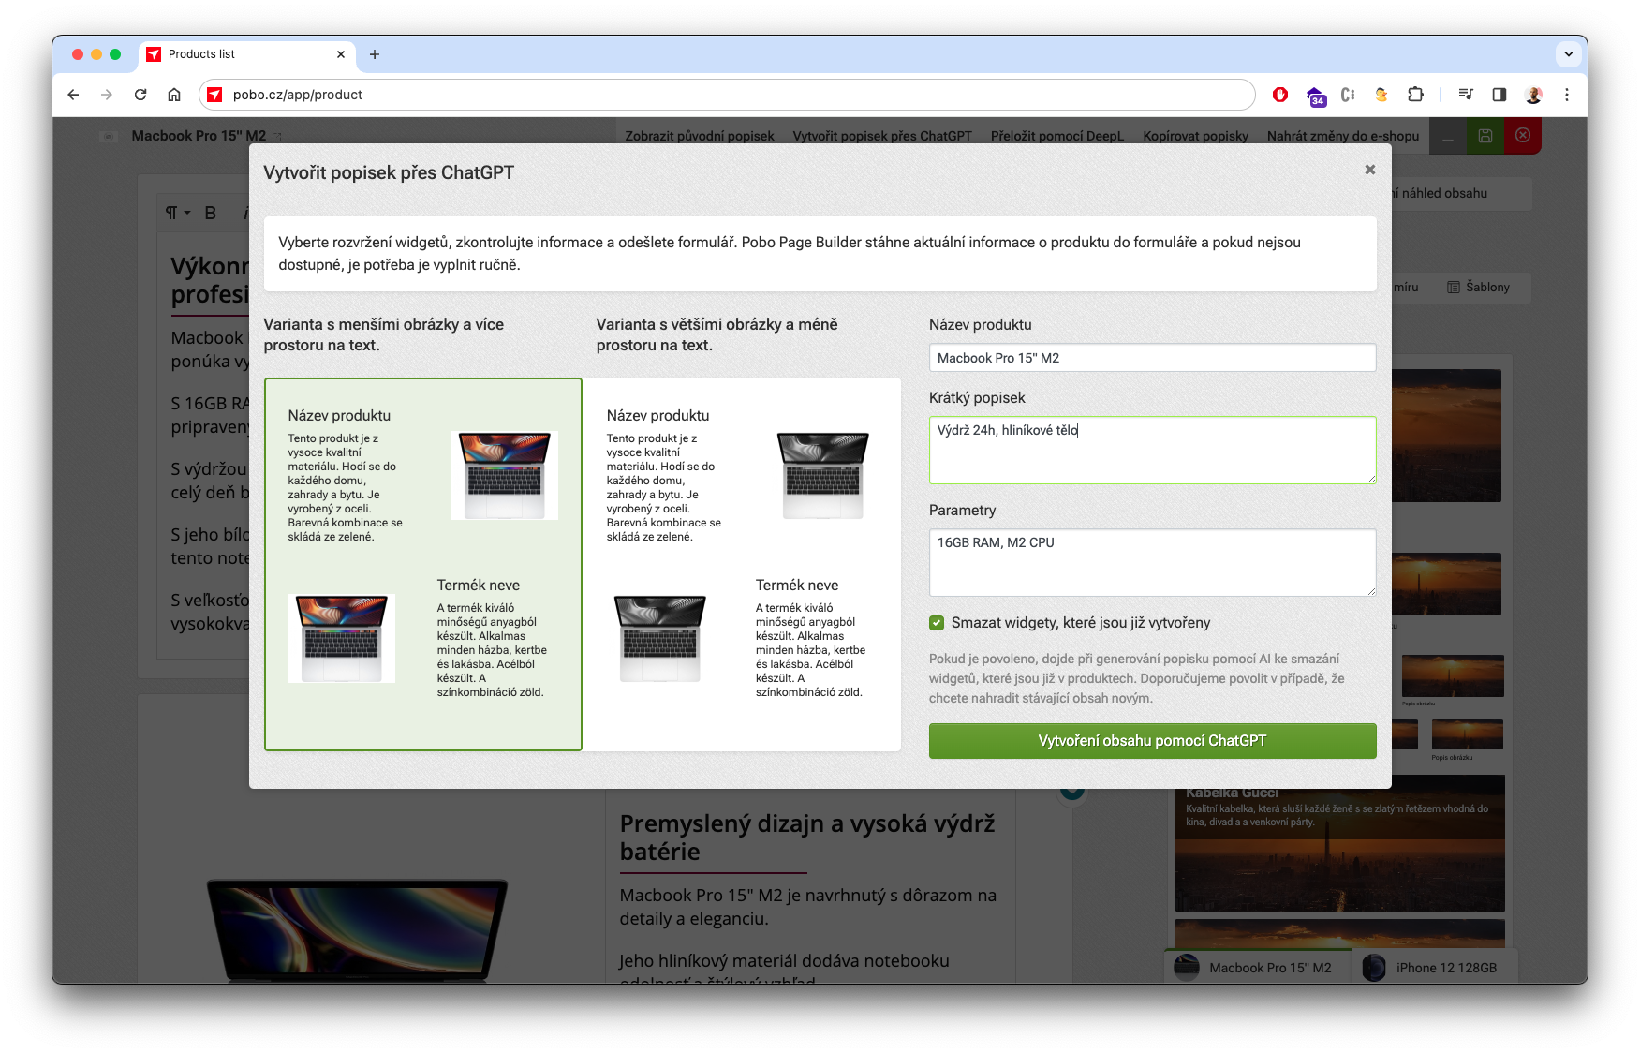Close the ChatGPT description dialog

coord(1370,170)
